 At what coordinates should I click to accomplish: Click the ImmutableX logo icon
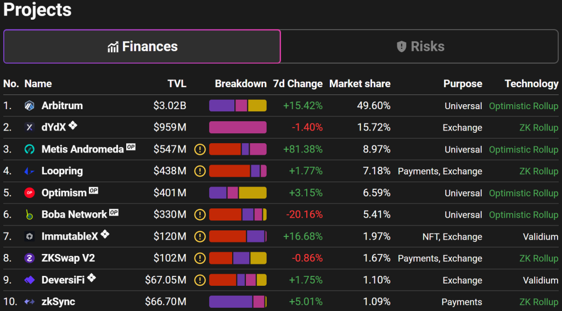[x=30, y=236]
